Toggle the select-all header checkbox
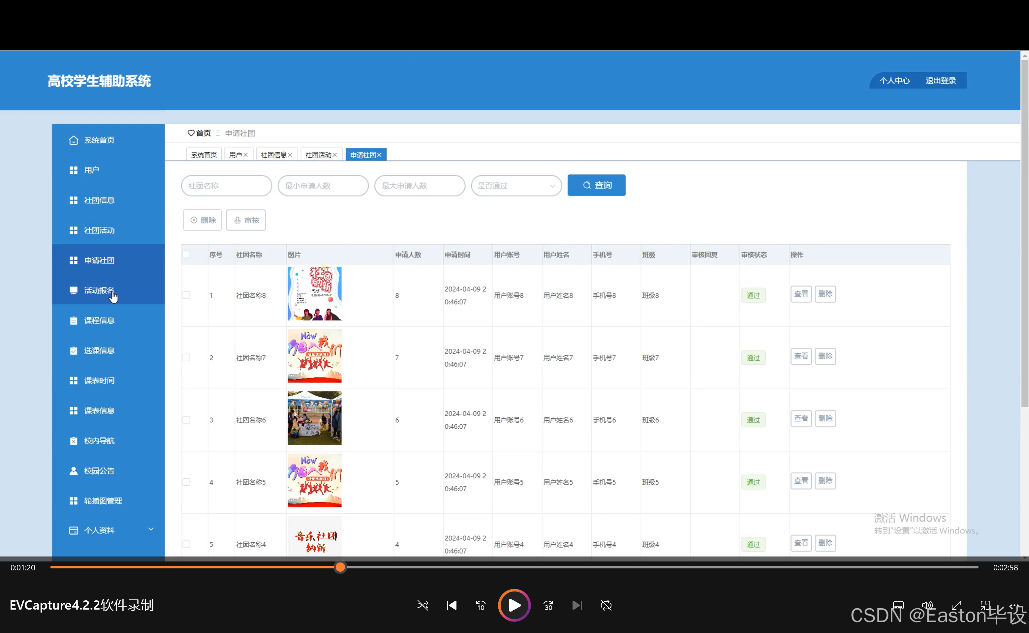Viewport: 1029px width, 633px height. [186, 255]
